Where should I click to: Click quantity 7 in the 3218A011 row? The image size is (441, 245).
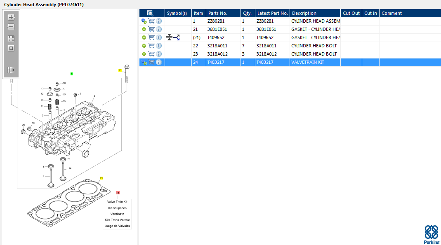click(x=248, y=46)
